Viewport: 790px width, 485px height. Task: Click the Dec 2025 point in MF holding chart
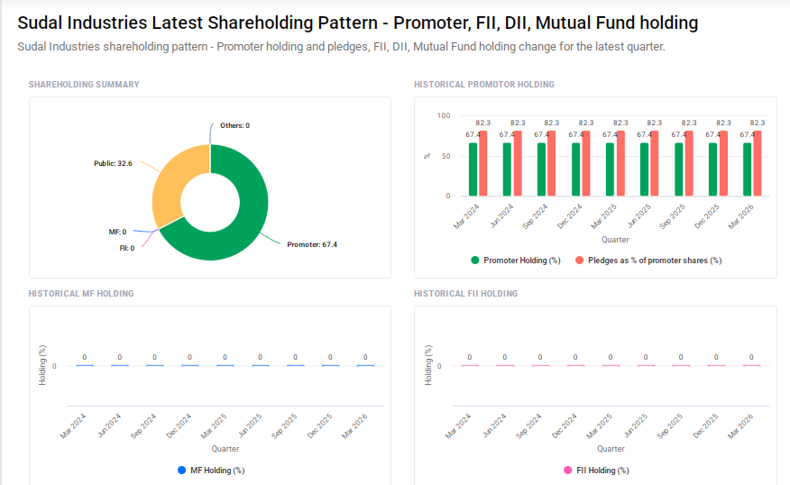[x=330, y=366]
